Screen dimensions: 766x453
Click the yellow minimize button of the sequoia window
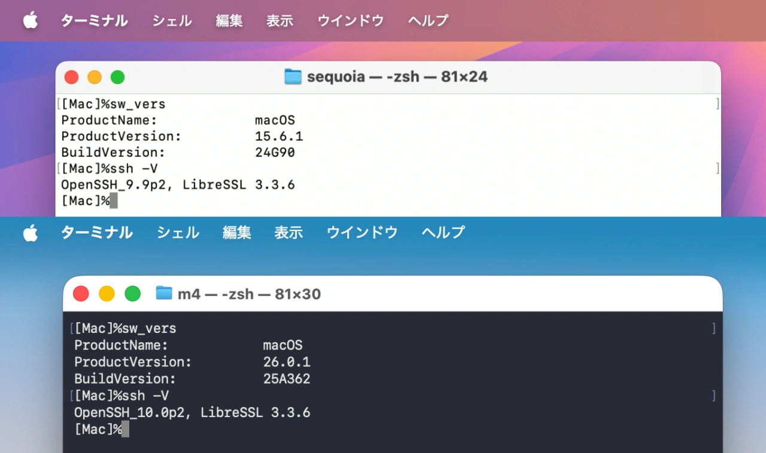(95, 76)
